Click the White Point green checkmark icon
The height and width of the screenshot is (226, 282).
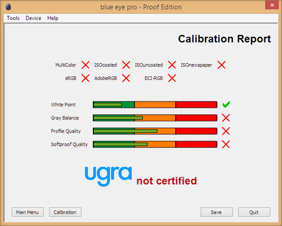pyautogui.click(x=226, y=105)
